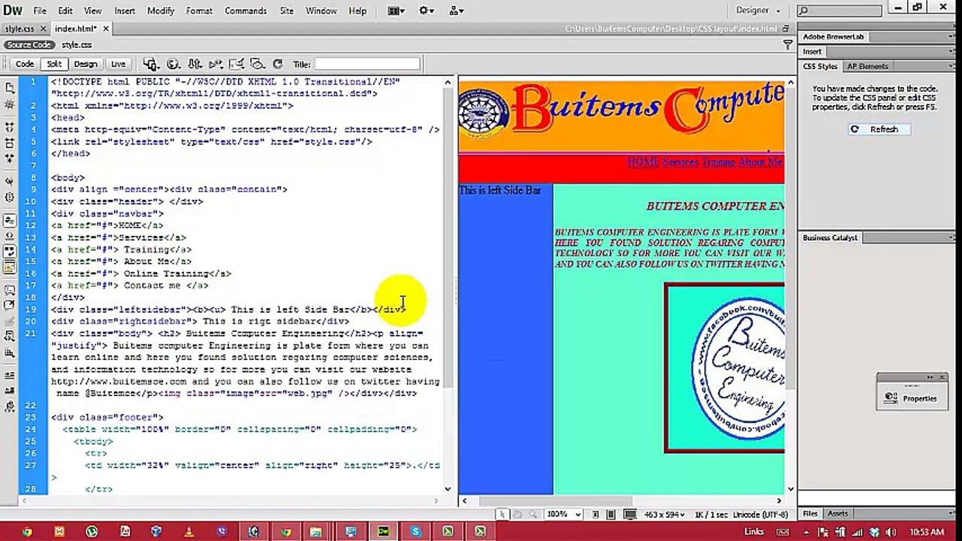Click the W3C validation toolbar icon

pos(216,64)
